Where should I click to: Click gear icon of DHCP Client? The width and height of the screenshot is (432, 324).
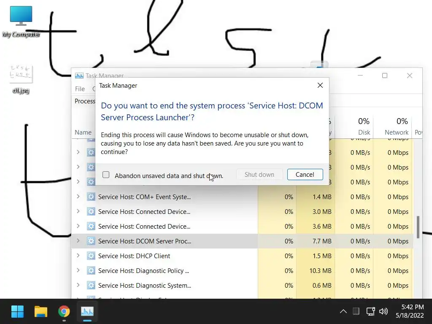(91, 256)
